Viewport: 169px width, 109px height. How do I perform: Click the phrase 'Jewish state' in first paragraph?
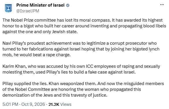click(65, 32)
